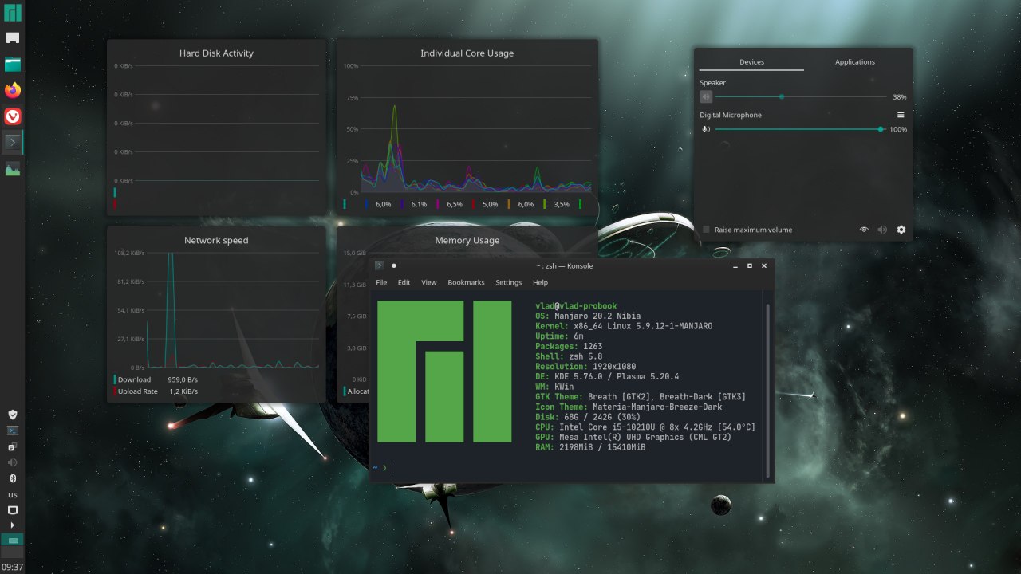1021x574 pixels.
Task: Launch Firefox from the side panel
Action: [13, 90]
